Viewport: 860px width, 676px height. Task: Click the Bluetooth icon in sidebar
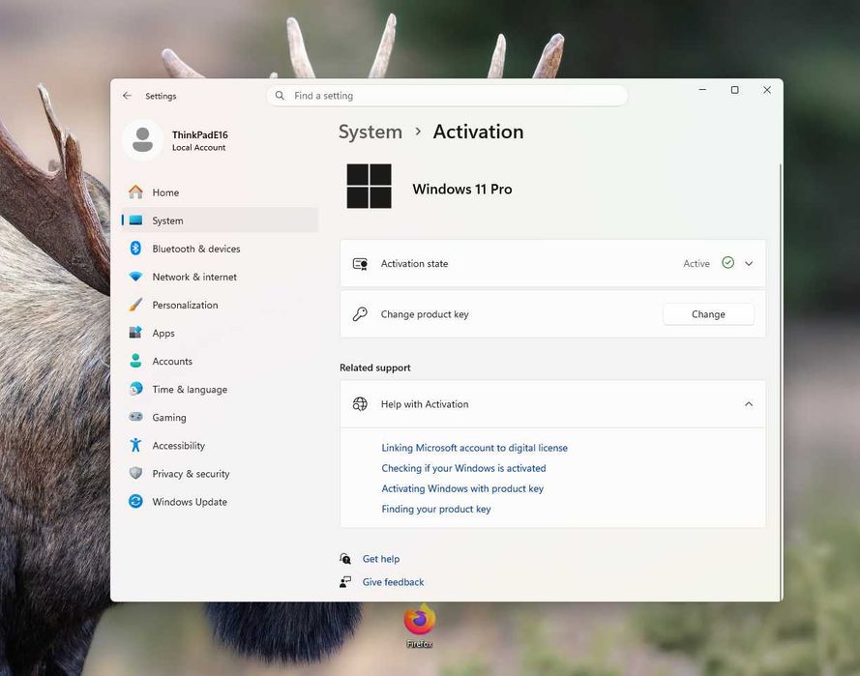pos(135,249)
